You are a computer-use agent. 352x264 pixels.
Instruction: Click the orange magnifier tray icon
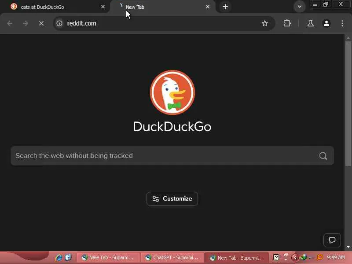click(x=320, y=257)
